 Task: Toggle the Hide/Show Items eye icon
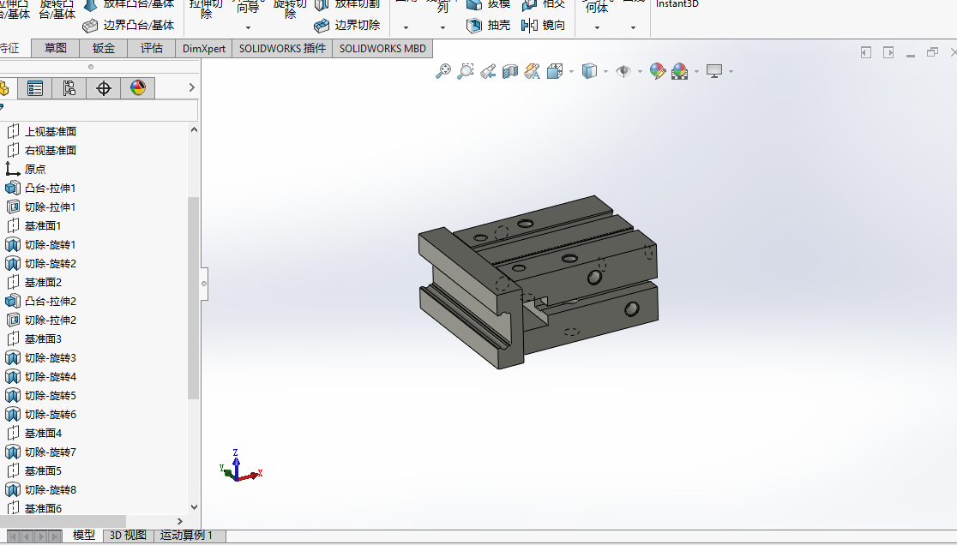point(623,71)
